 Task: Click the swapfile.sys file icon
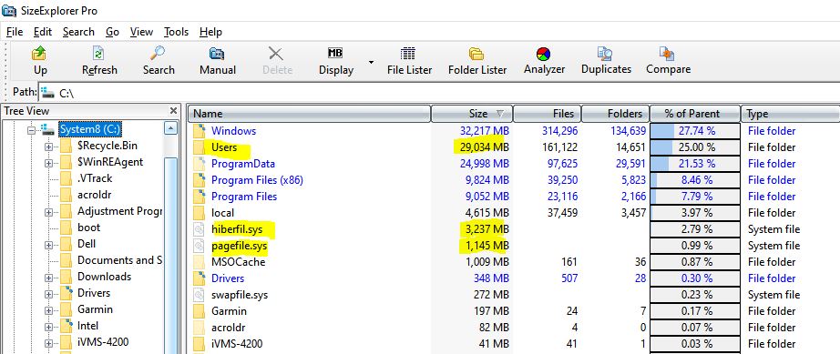(200, 295)
